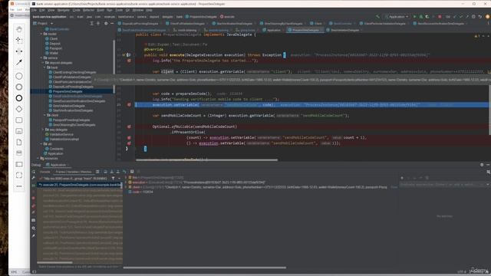Select the space tool in modeler palette
The width and height of the screenshot is (491, 276).
tap(19, 51)
